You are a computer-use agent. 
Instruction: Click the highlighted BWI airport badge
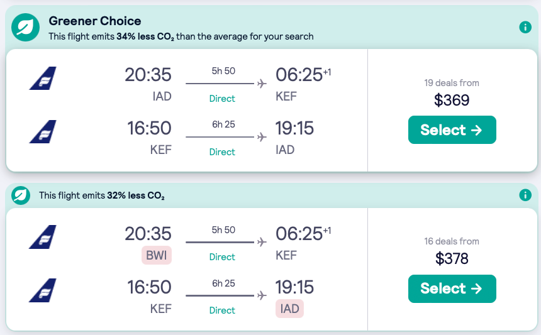coord(157,256)
